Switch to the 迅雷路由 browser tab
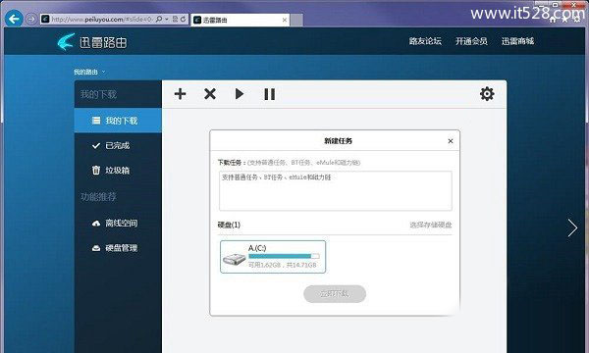 pyautogui.click(x=240, y=20)
